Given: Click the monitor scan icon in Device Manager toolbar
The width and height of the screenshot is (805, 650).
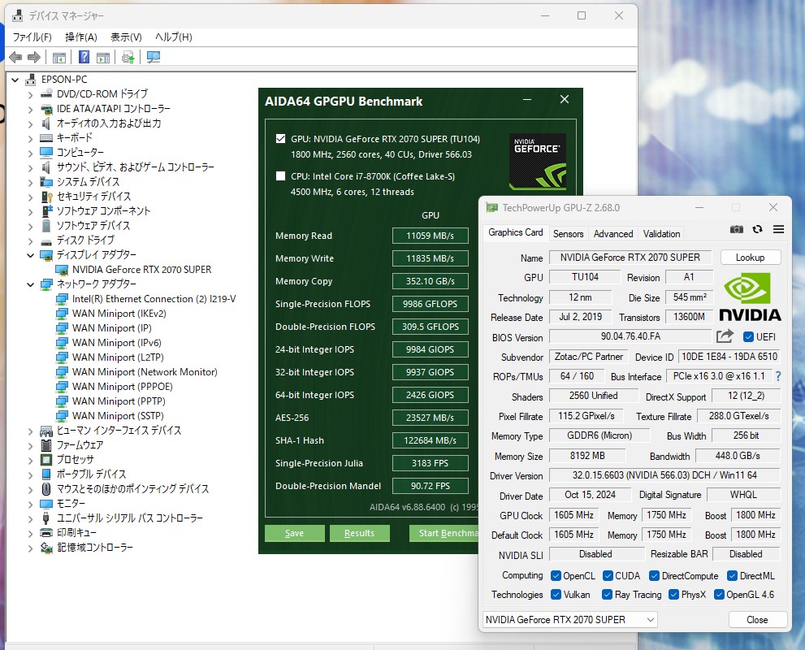Looking at the screenshot, I should (153, 57).
